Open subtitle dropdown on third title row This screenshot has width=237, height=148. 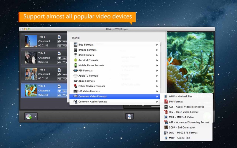click(x=63, y=75)
